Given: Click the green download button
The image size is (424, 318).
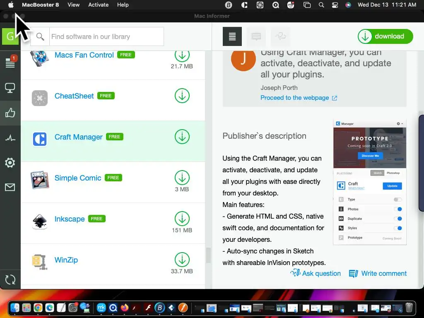Looking at the screenshot, I should (x=385, y=36).
